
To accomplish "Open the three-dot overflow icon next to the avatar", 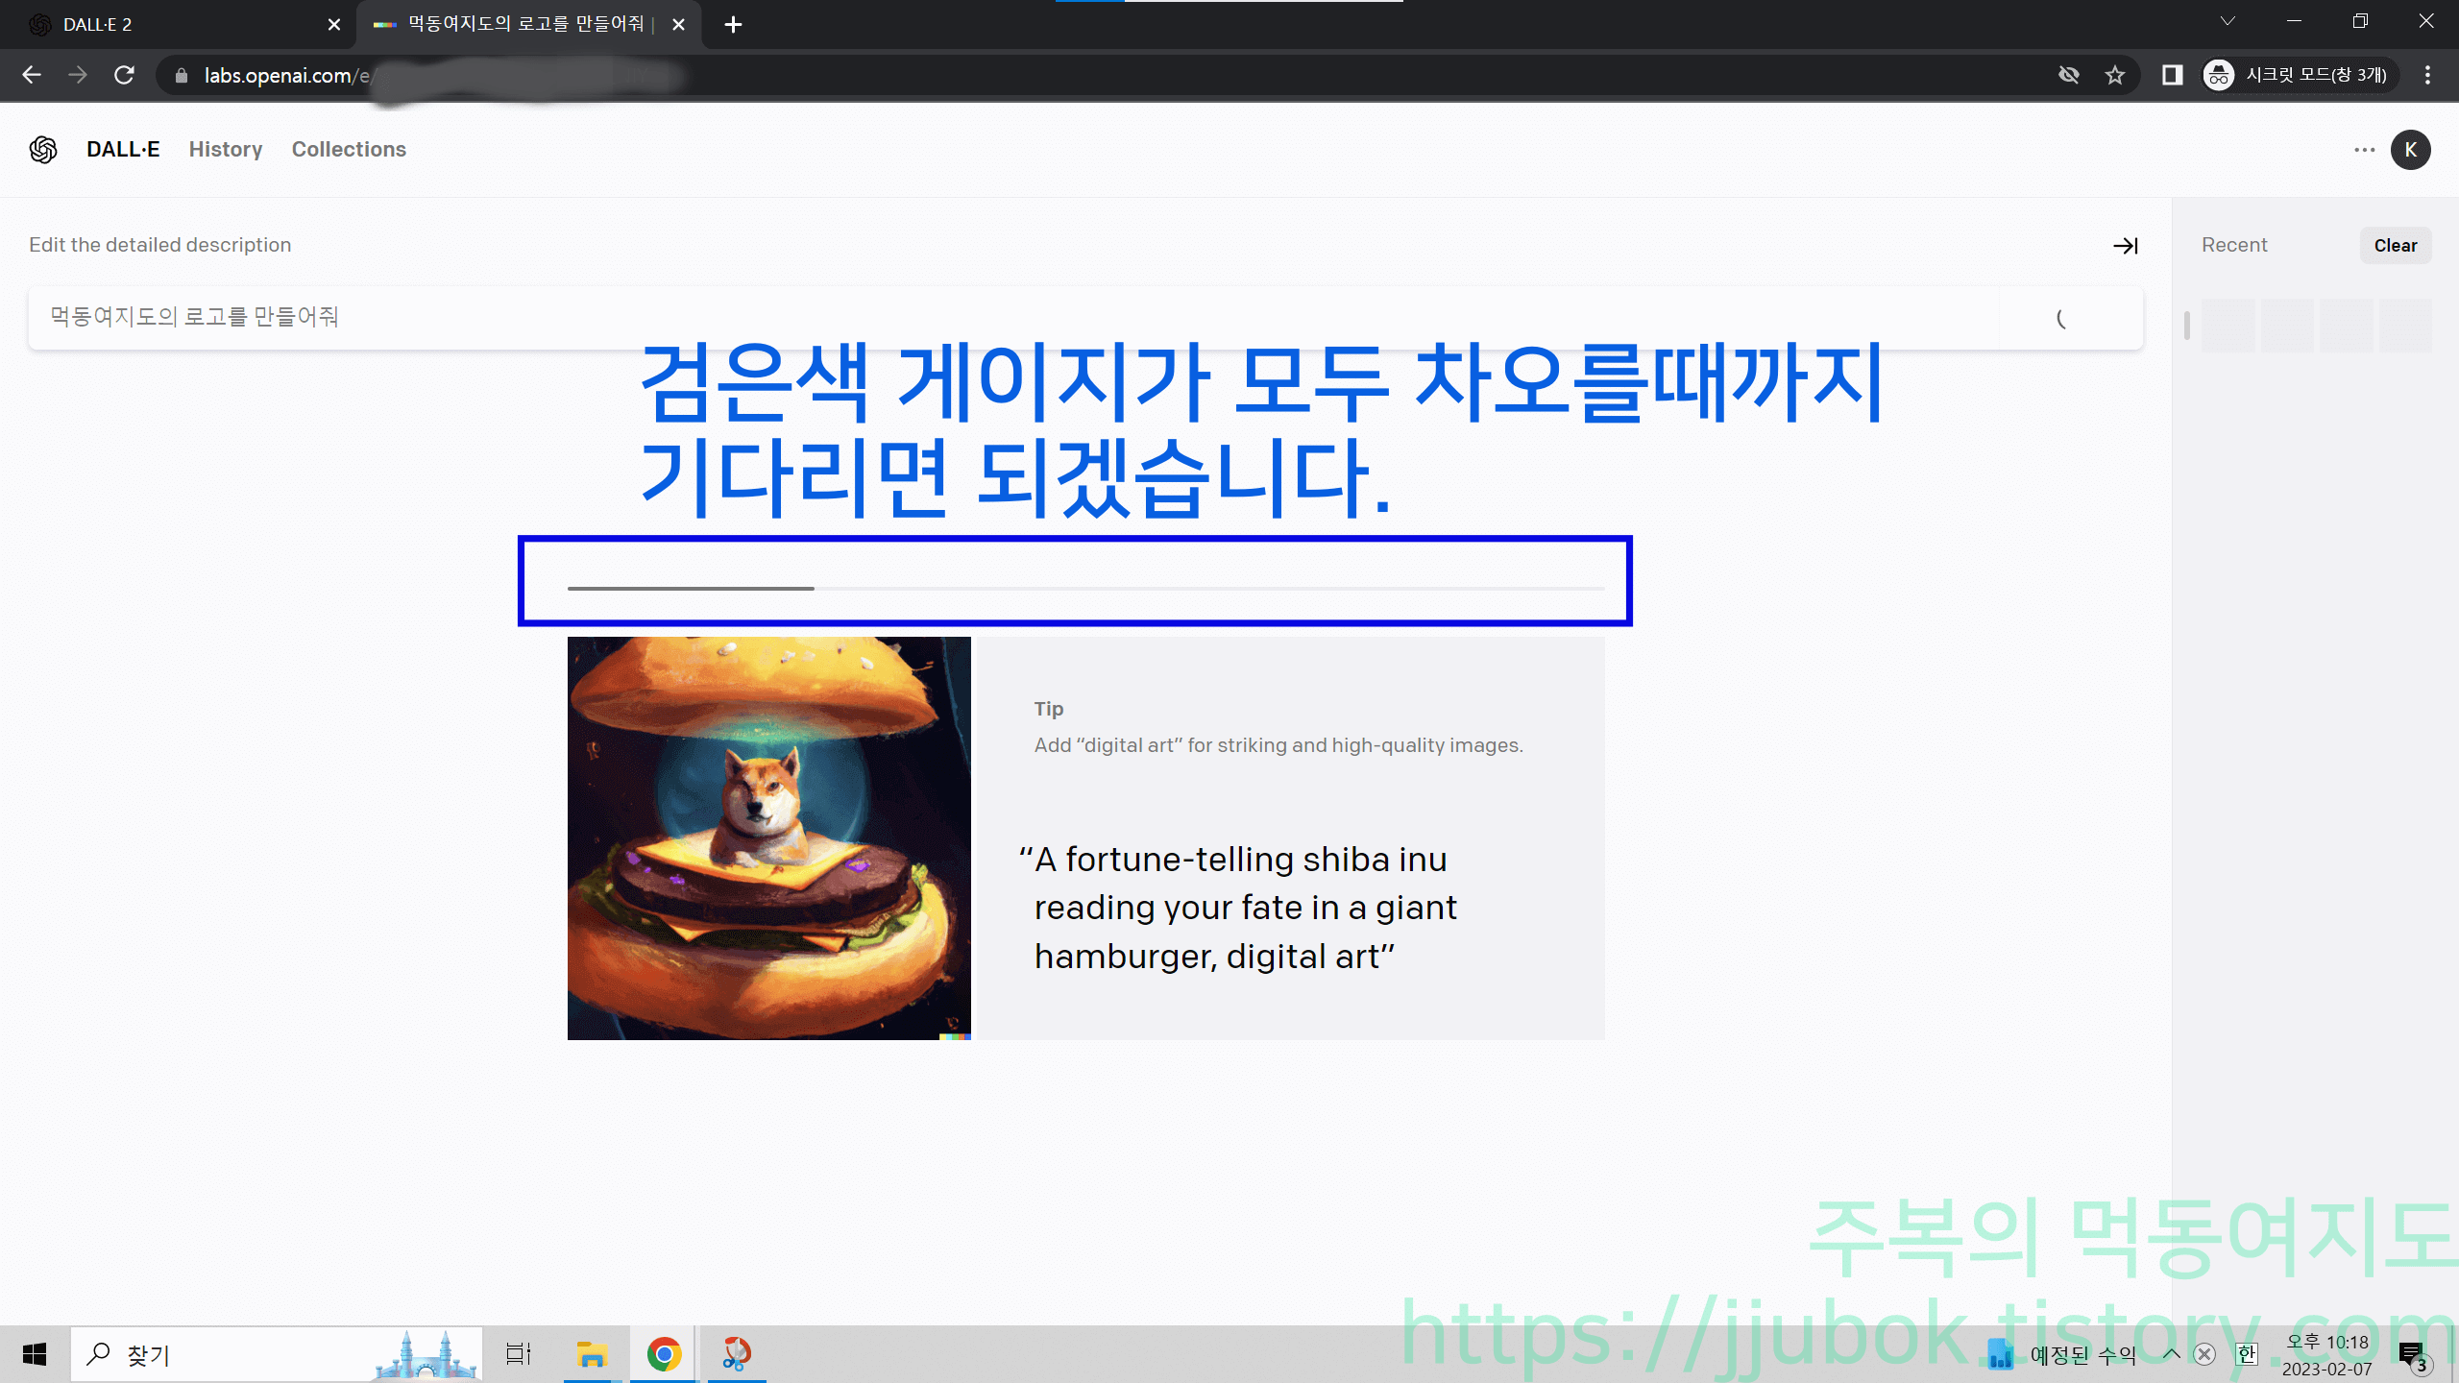I will (2365, 150).
